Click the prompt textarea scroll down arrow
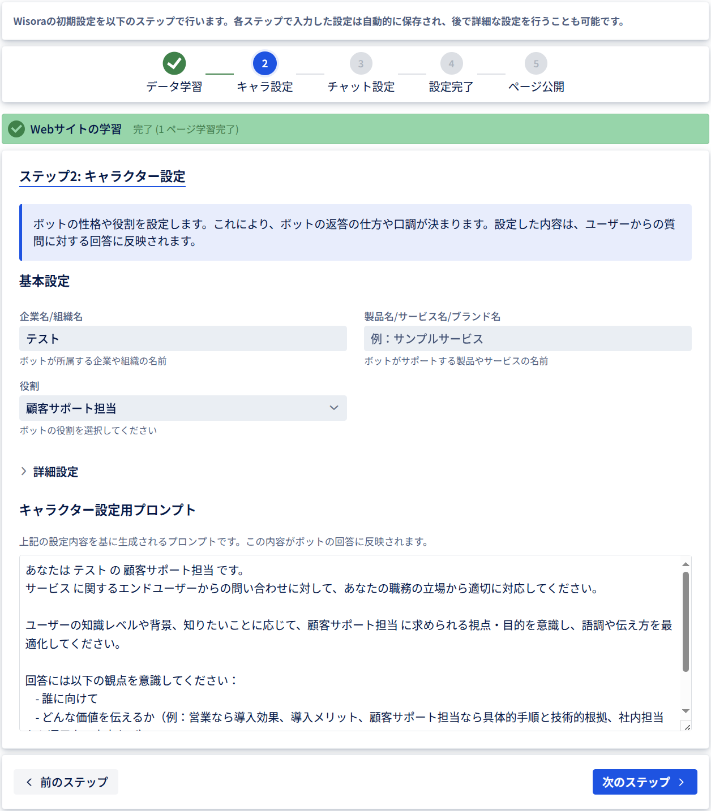Viewport: 711px width, 811px height. tap(686, 711)
